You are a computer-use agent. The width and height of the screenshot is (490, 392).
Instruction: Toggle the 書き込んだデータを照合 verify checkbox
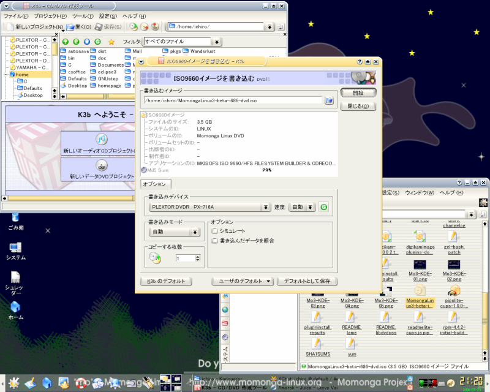(215, 241)
